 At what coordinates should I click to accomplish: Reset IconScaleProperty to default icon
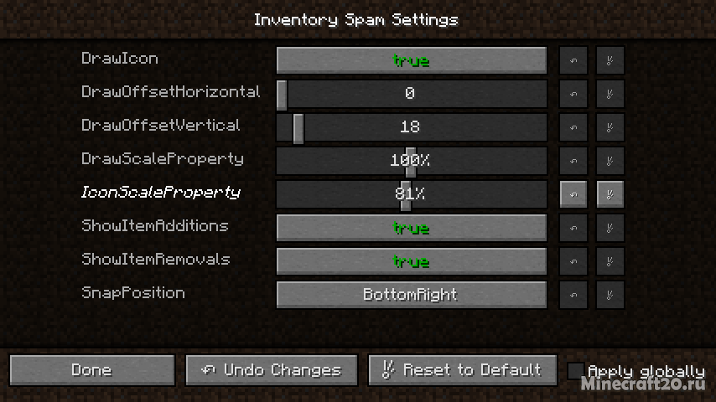click(x=610, y=194)
